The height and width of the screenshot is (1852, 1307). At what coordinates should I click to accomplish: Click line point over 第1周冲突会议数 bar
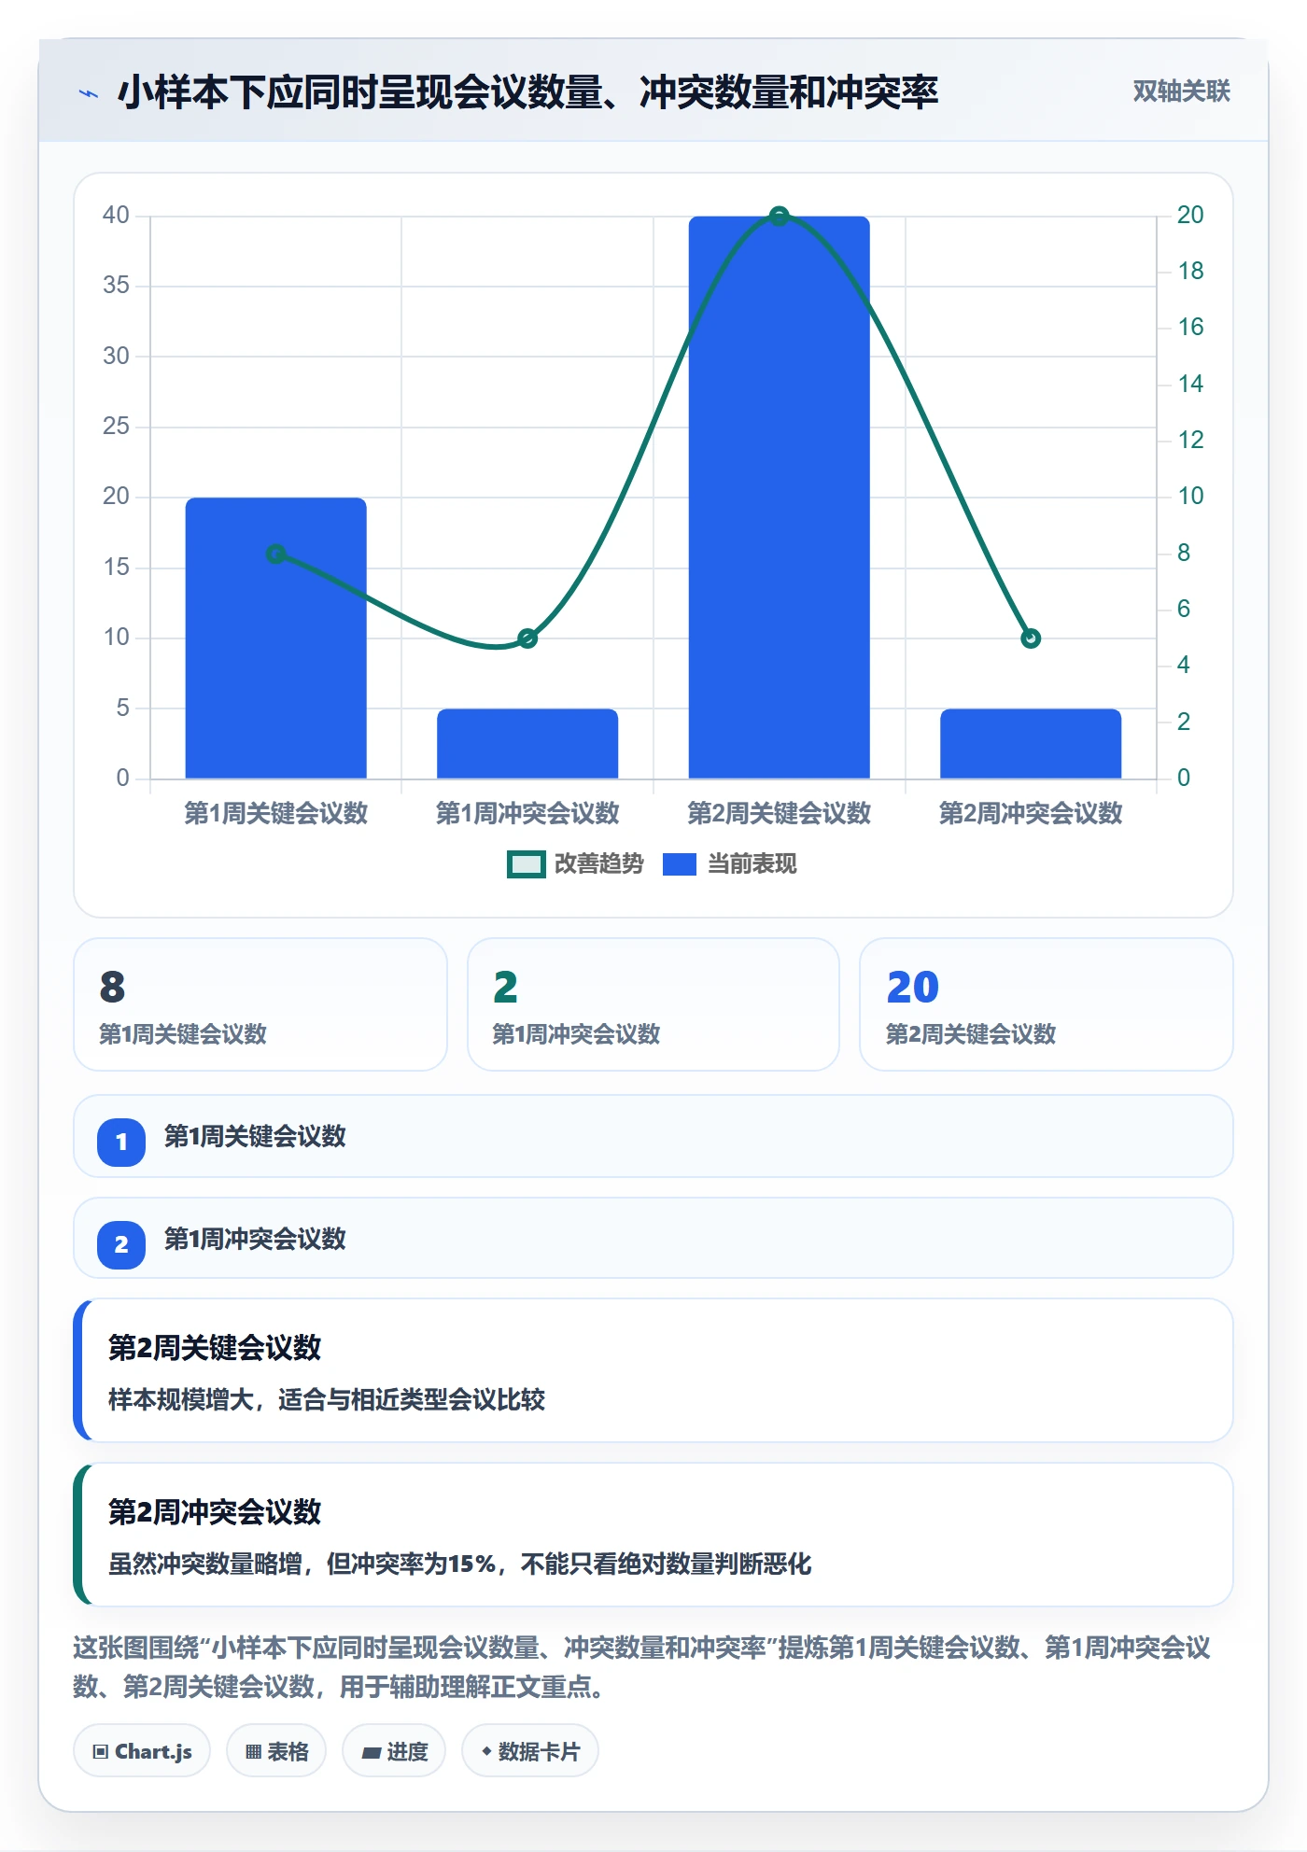pos(527,638)
